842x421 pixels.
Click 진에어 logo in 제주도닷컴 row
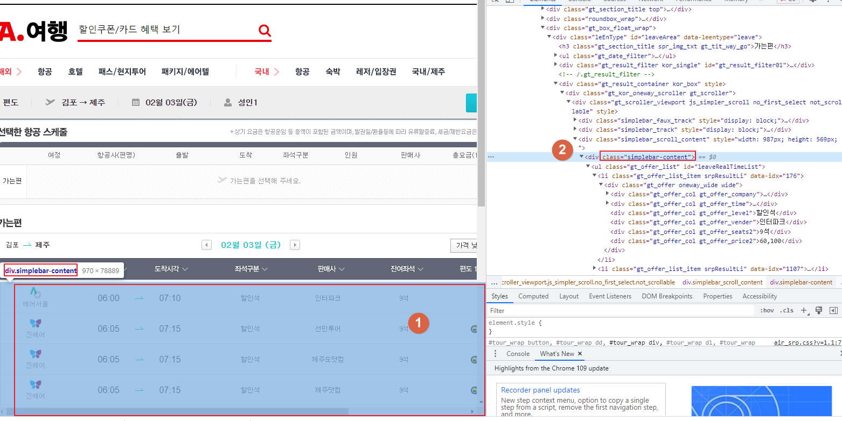(36, 354)
